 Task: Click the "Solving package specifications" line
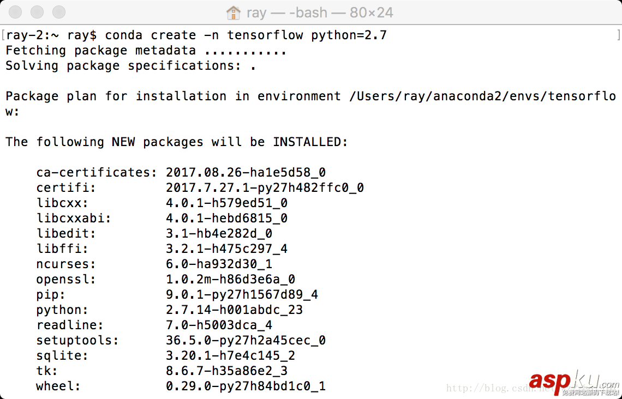pyautogui.click(x=131, y=66)
